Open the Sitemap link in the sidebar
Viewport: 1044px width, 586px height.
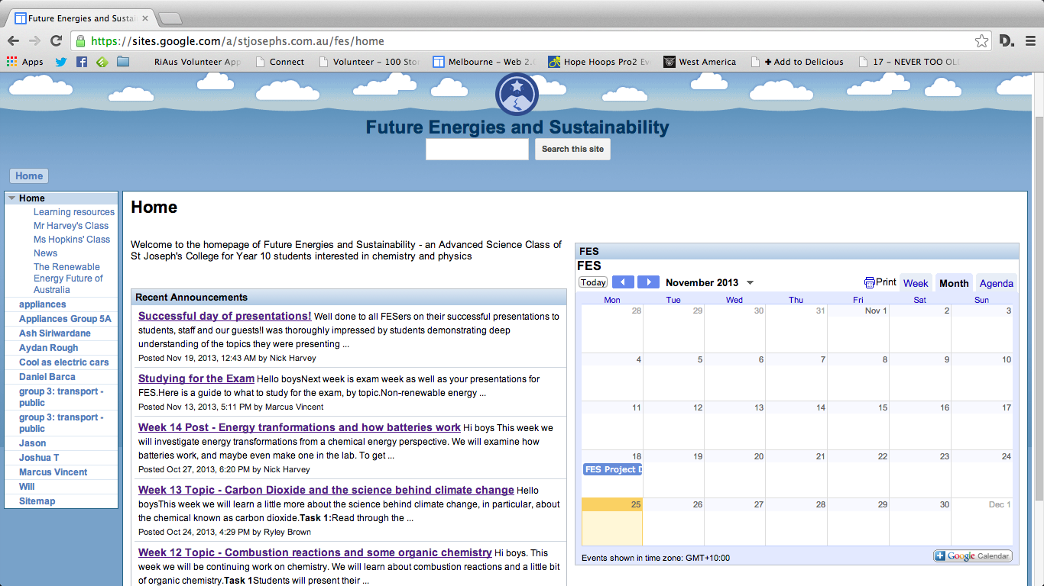[37, 501]
